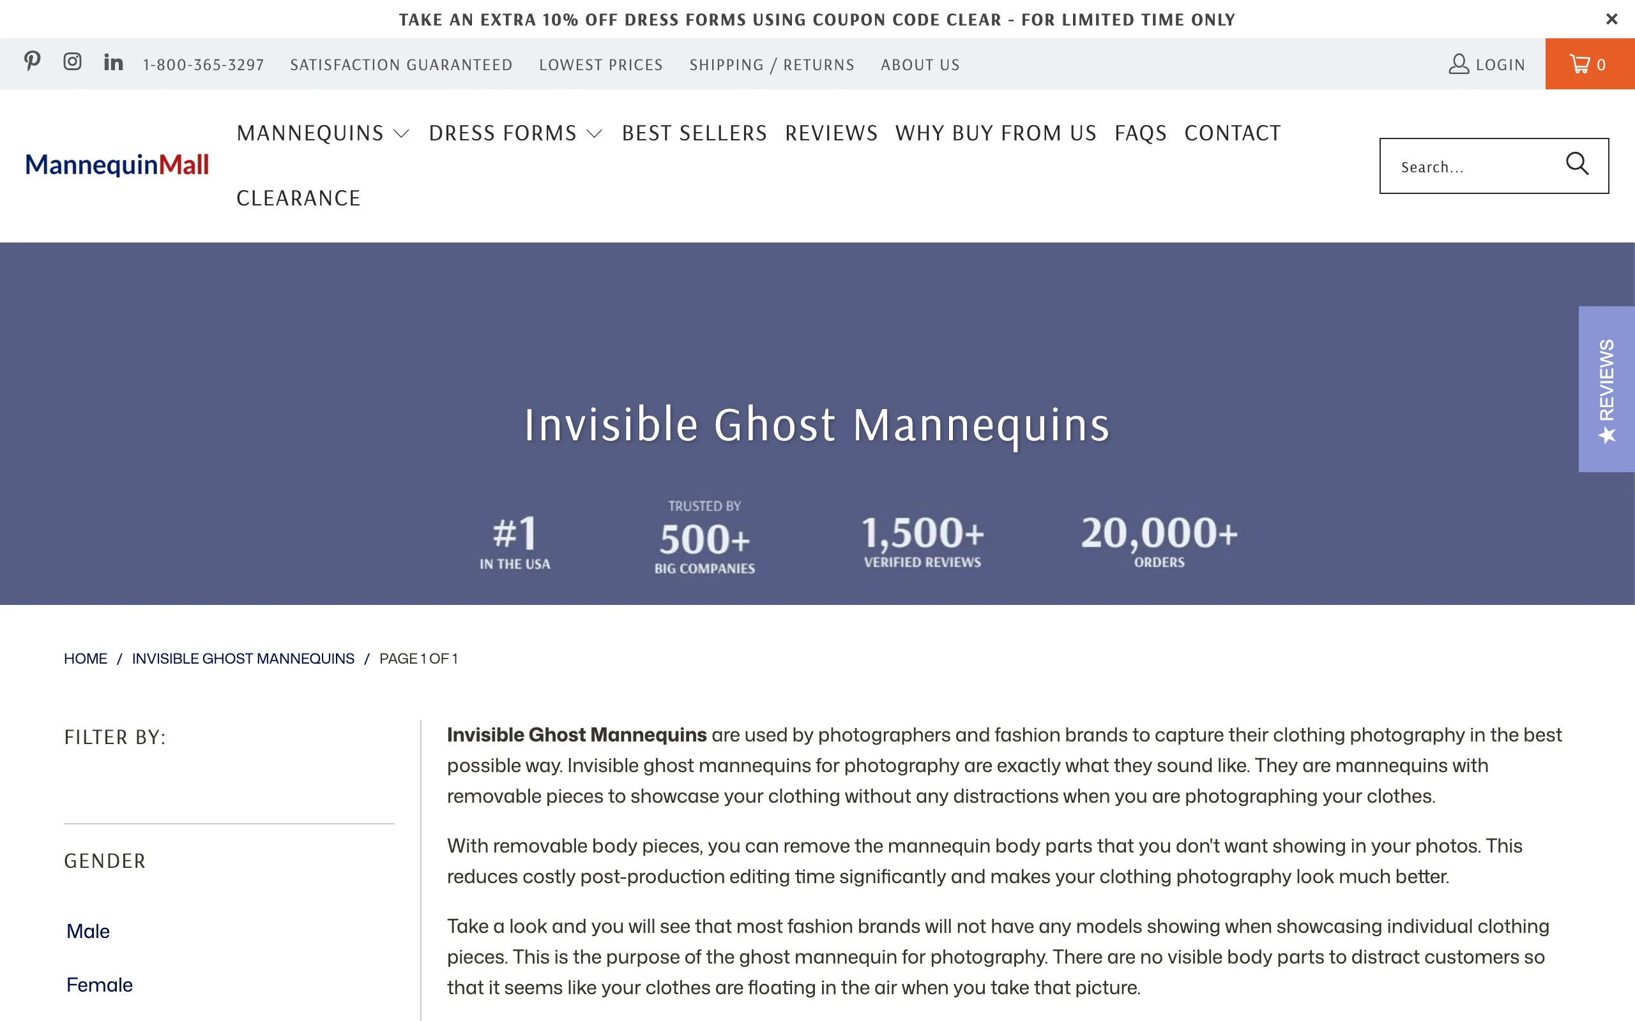Filter by Male gender

(88, 931)
